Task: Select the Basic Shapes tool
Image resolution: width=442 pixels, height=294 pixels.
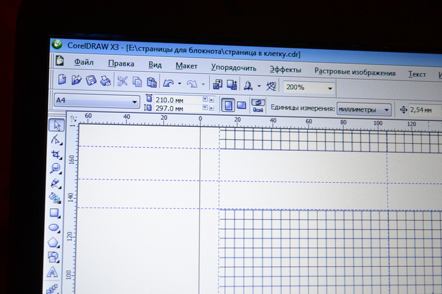Action: 53,257
